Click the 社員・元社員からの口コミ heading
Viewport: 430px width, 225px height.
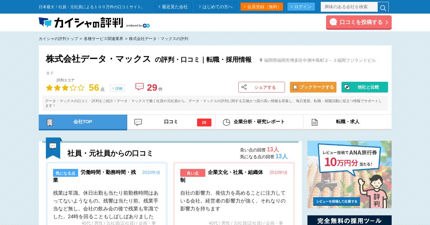point(110,153)
